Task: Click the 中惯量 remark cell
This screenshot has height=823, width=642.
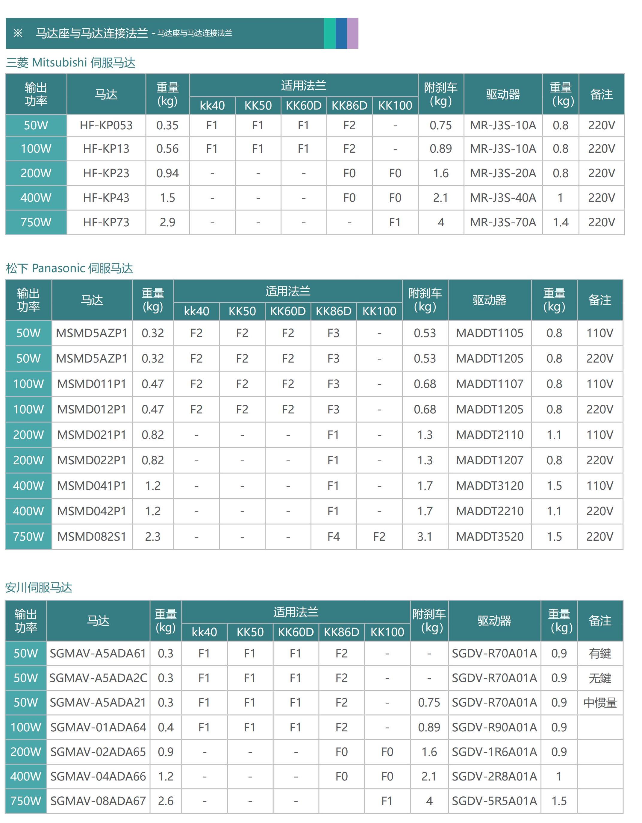Action: (600, 702)
